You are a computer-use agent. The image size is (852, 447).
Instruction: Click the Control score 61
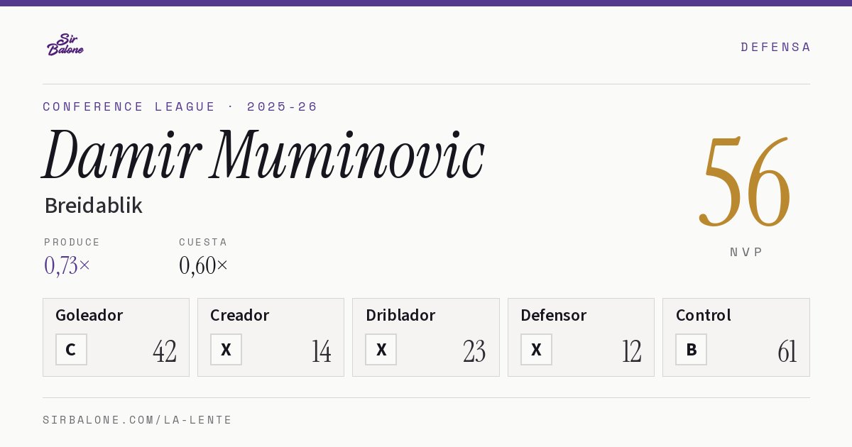click(787, 351)
